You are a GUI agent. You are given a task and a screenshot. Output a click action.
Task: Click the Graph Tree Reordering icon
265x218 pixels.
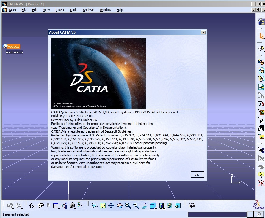coord(261,103)
